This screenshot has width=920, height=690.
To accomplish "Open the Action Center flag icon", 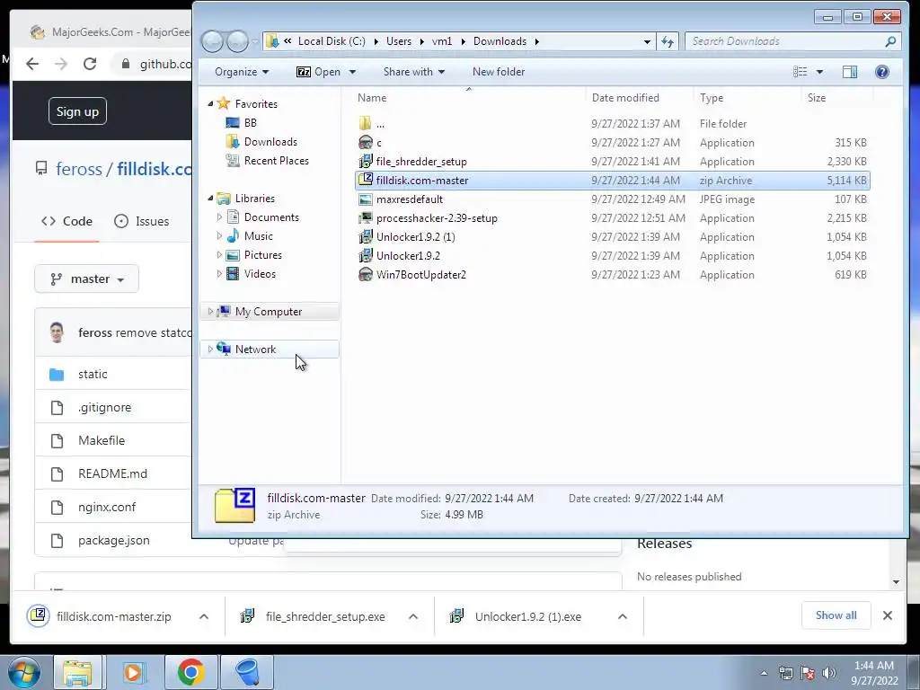I will coord(808,673).
